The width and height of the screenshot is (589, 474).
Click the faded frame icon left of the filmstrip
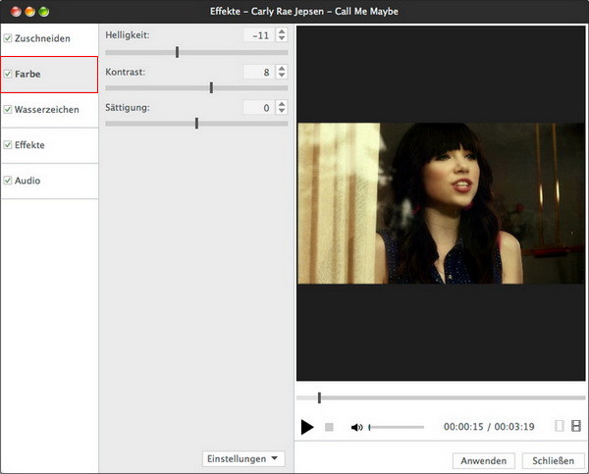560,426
